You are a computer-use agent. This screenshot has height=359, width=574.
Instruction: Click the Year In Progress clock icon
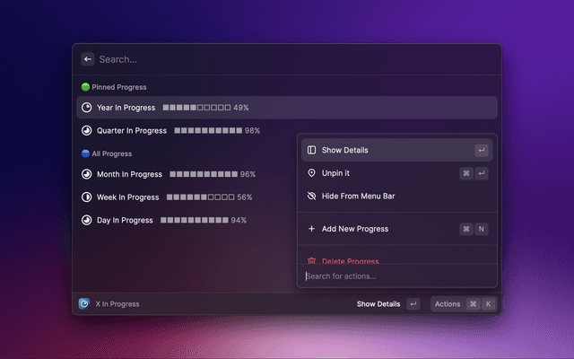point(86,108)
